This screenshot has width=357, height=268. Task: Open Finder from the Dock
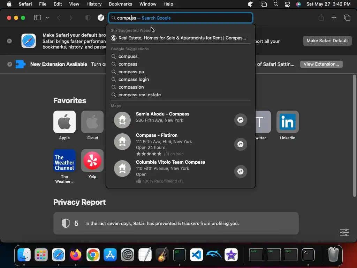24,254
